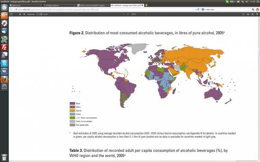260x162 pixels.
Task: Open the keyboard layout indicator
Action: pos(232,2)
